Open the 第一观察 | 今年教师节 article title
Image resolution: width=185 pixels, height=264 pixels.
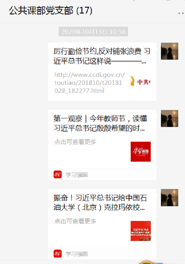[100, 124]
